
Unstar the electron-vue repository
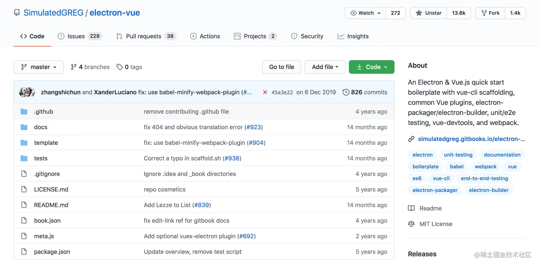click(428, 13)
